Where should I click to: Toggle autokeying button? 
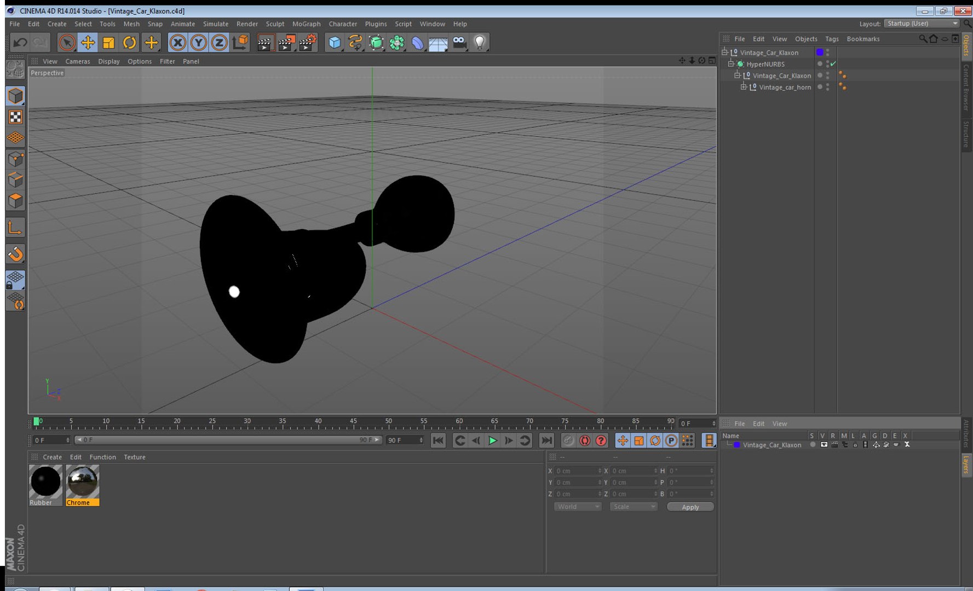point(585,441)
